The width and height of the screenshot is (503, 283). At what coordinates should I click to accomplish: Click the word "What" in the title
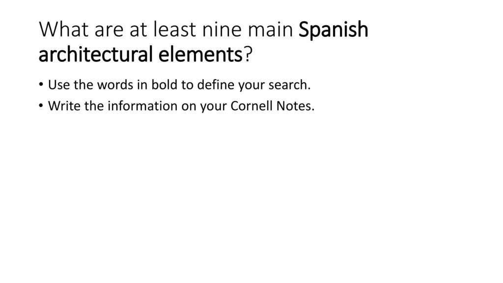pos(64,29)
